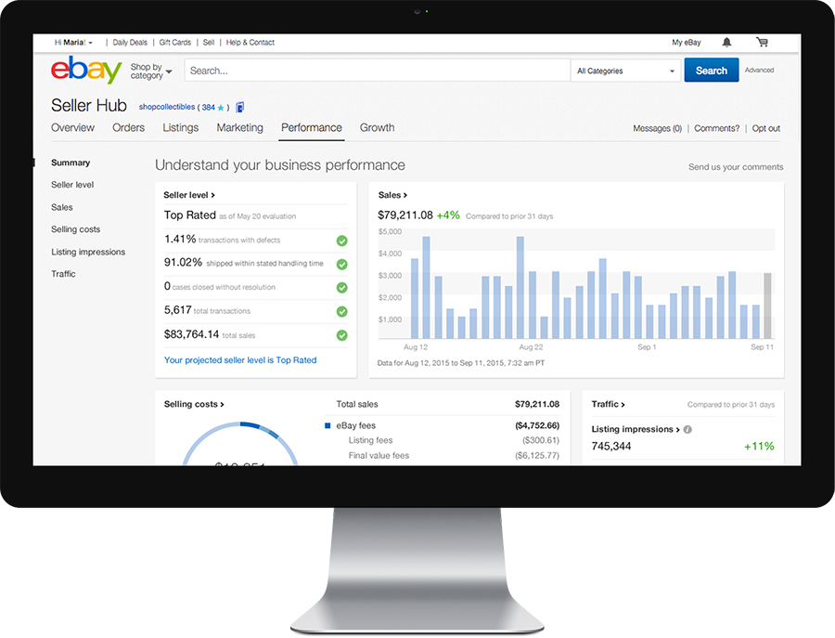Click the 745,344 listing impressions value
Image resolution: width=835 pixels, height=638 pixels.
click(x=611, y=446)
